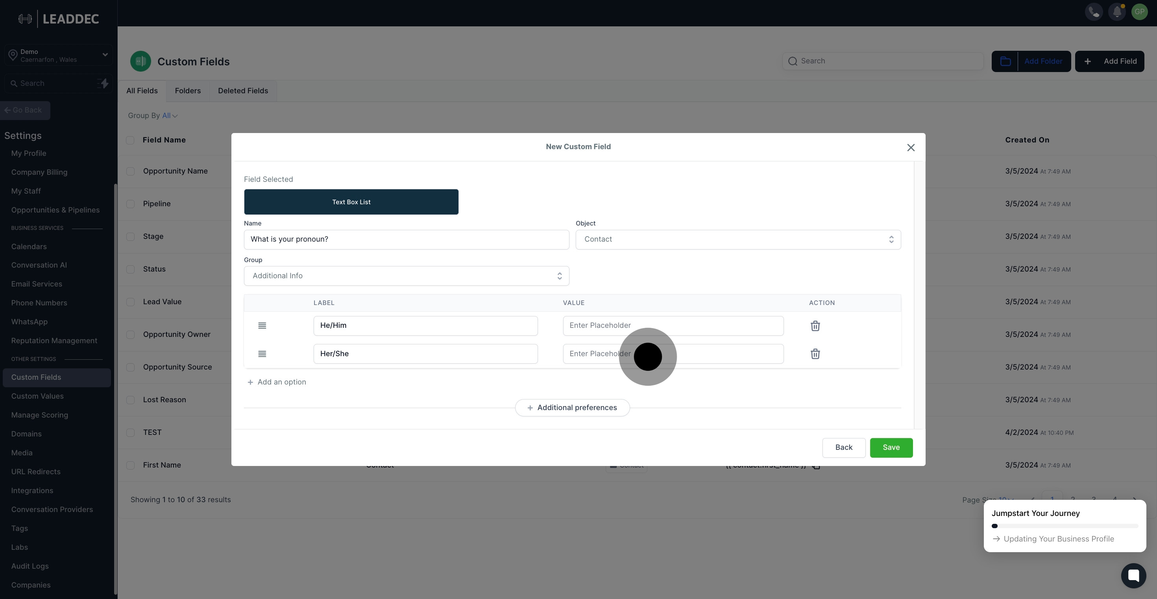
Task: Click the drag handle for He/Him row
Action: pos(262,325)
